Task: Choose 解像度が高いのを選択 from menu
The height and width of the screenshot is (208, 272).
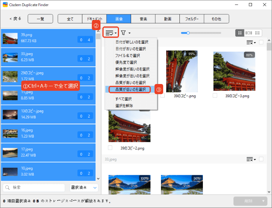Action: pyautogui.click(x=132, y=69)
